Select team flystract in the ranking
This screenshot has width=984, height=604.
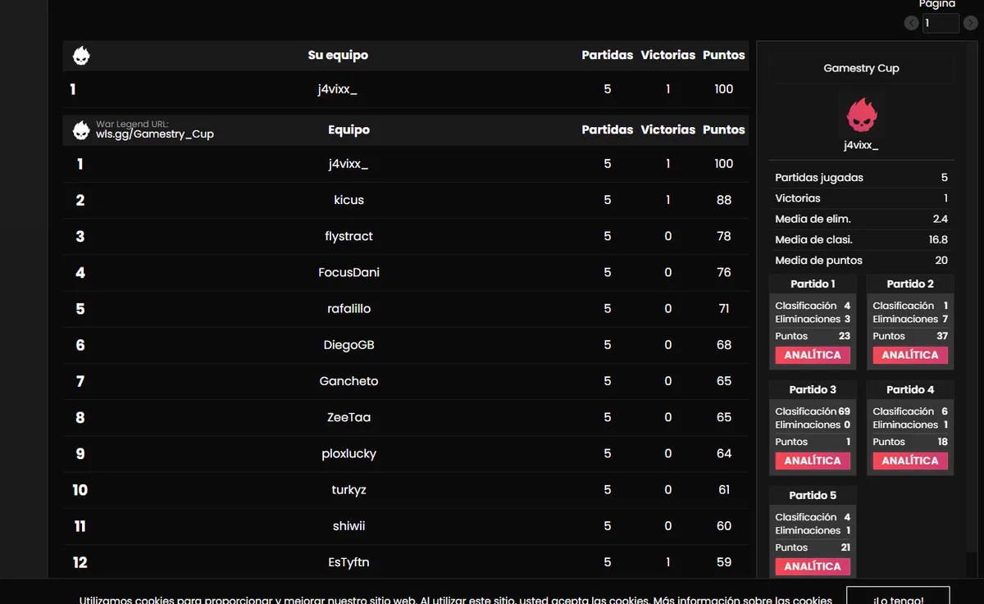[x=348, y=236]
